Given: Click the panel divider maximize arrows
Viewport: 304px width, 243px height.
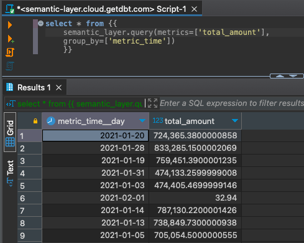Looking at the screenshot, I should click(287, 76).
